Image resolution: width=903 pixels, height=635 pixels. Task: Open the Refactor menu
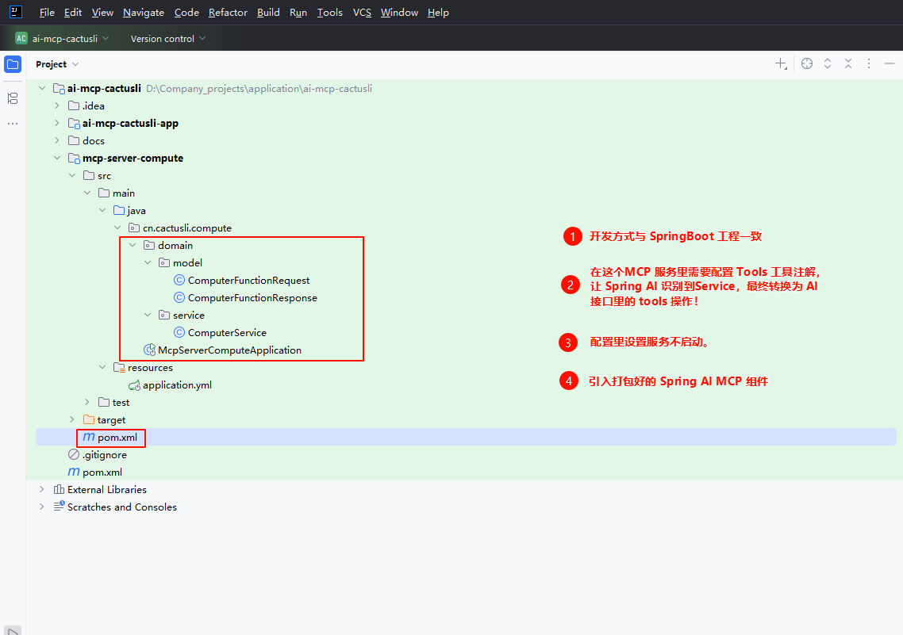228,12
